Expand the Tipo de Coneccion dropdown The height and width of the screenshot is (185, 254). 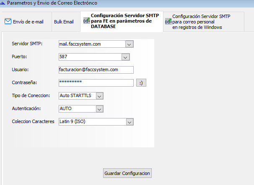coord(99,96)
